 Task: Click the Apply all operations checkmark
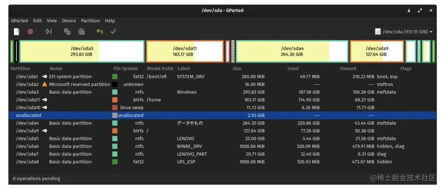coord(113,32)
